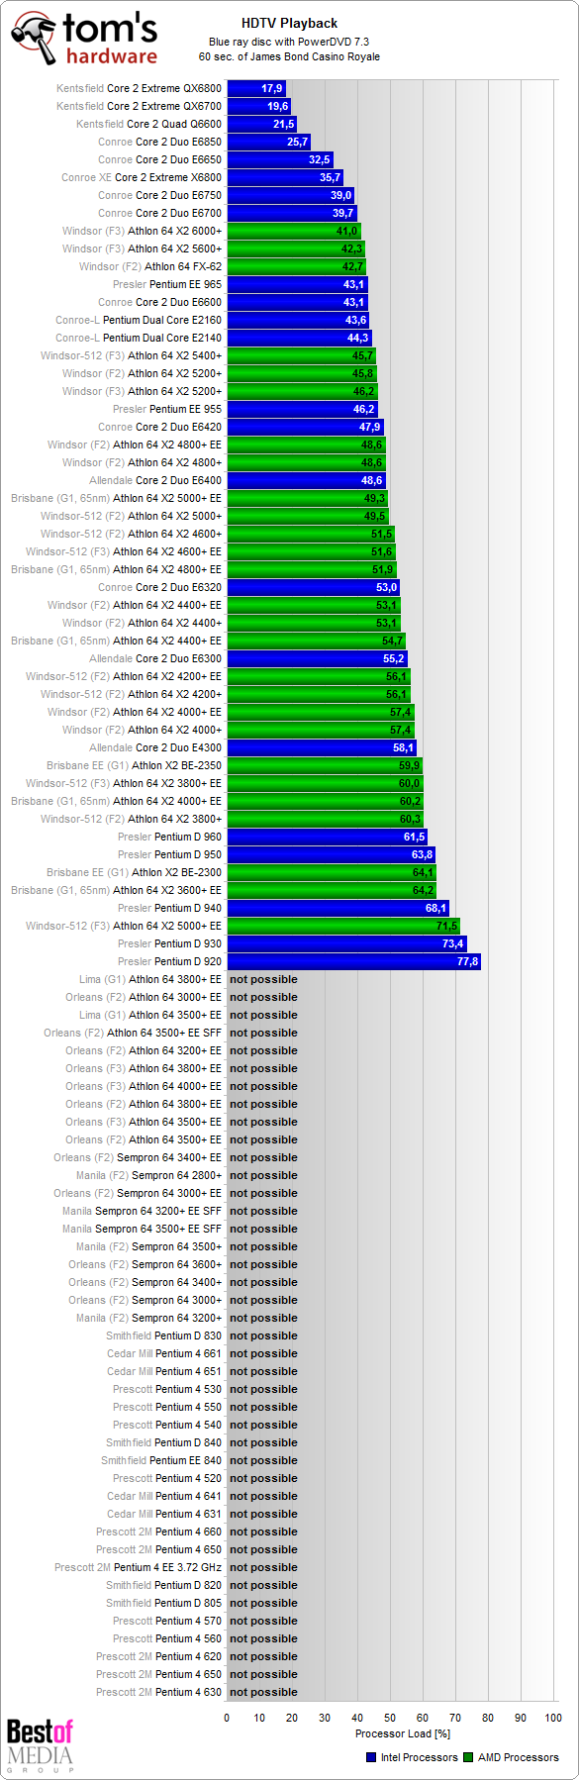Image resolution: width=579 pixels, height=1780 pixels.
Task: Select the 'Brisbane EE (G1) Athlon X2 BE-2350' label
Action: click(134, 765)
